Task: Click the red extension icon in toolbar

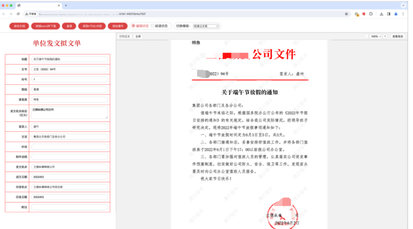Action: [x=364, y=14]
